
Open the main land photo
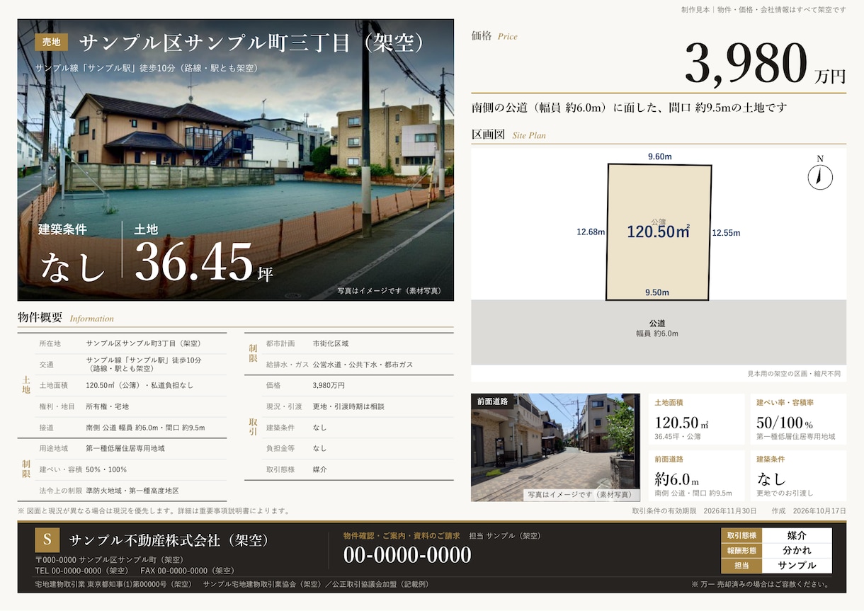(x=236, y=160)
